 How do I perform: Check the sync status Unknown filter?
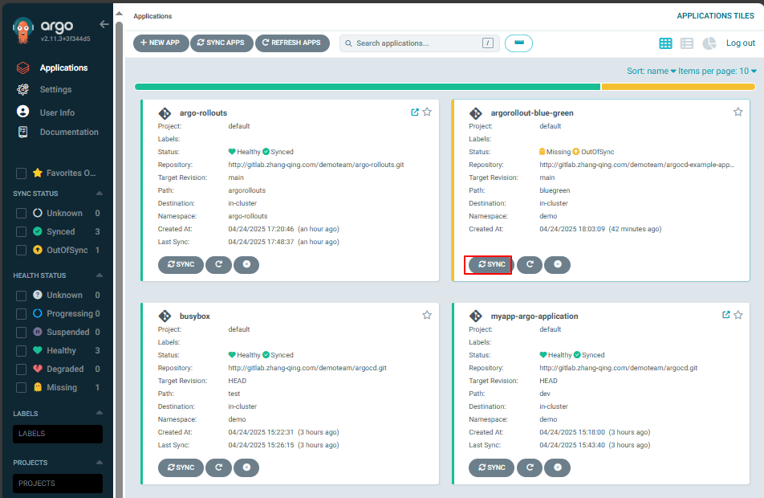[21, 213]
